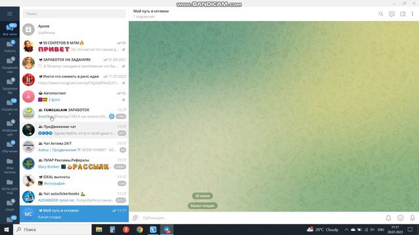Open the Windows notification center

click(410, 229)
